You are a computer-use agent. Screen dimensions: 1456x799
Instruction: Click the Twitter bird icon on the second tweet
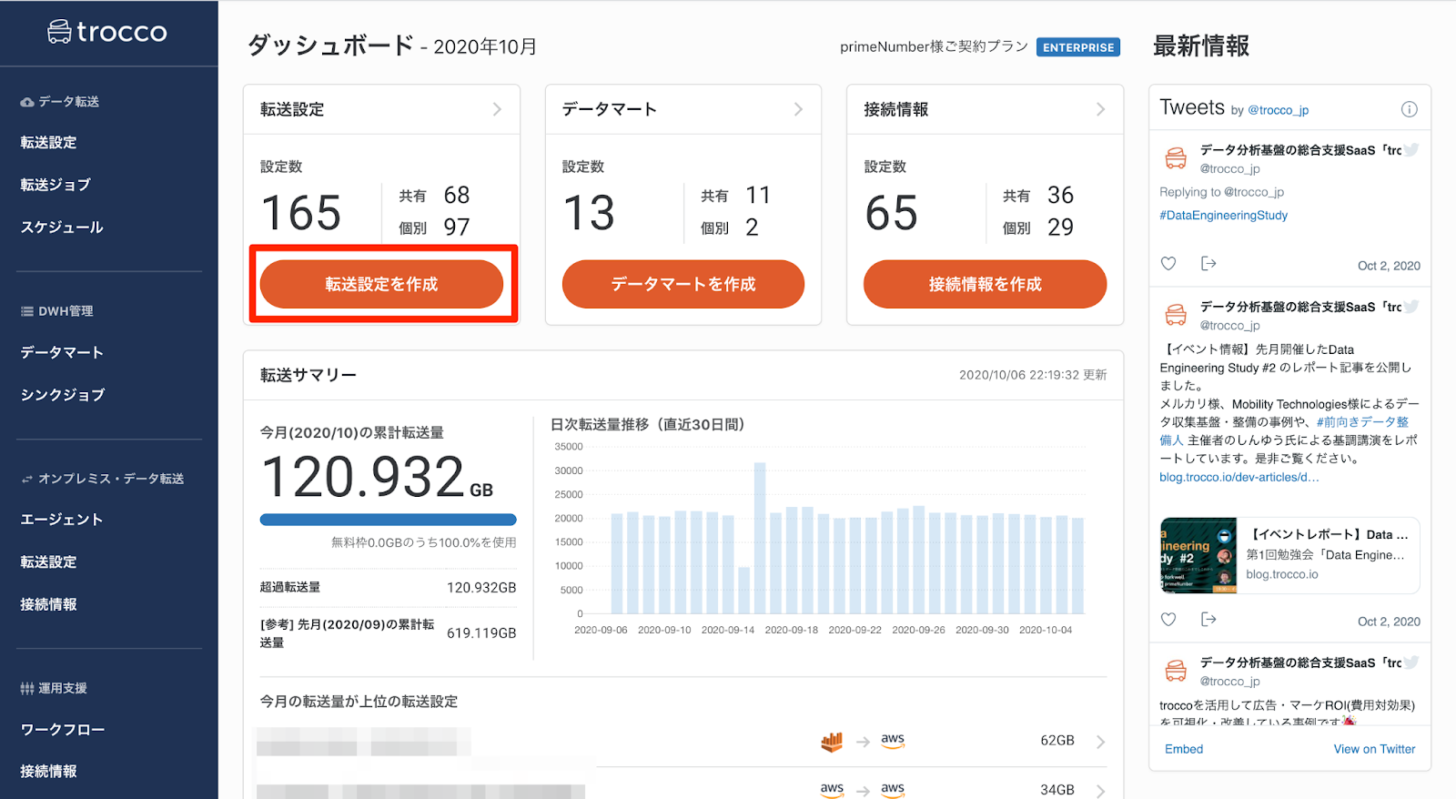pos(1411,307)
